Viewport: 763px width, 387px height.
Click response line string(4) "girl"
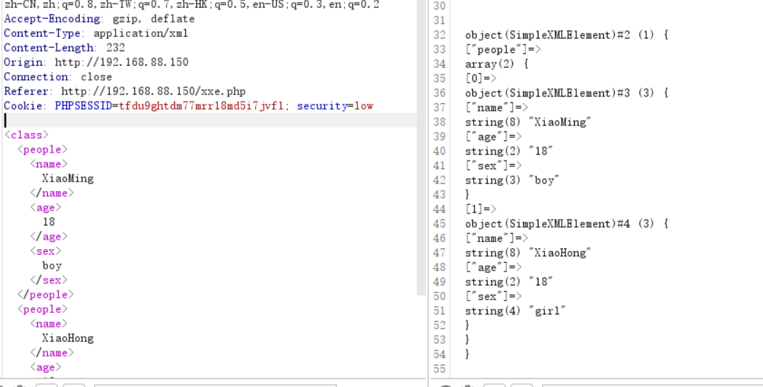pyautogui.click(x=515, y=311)
